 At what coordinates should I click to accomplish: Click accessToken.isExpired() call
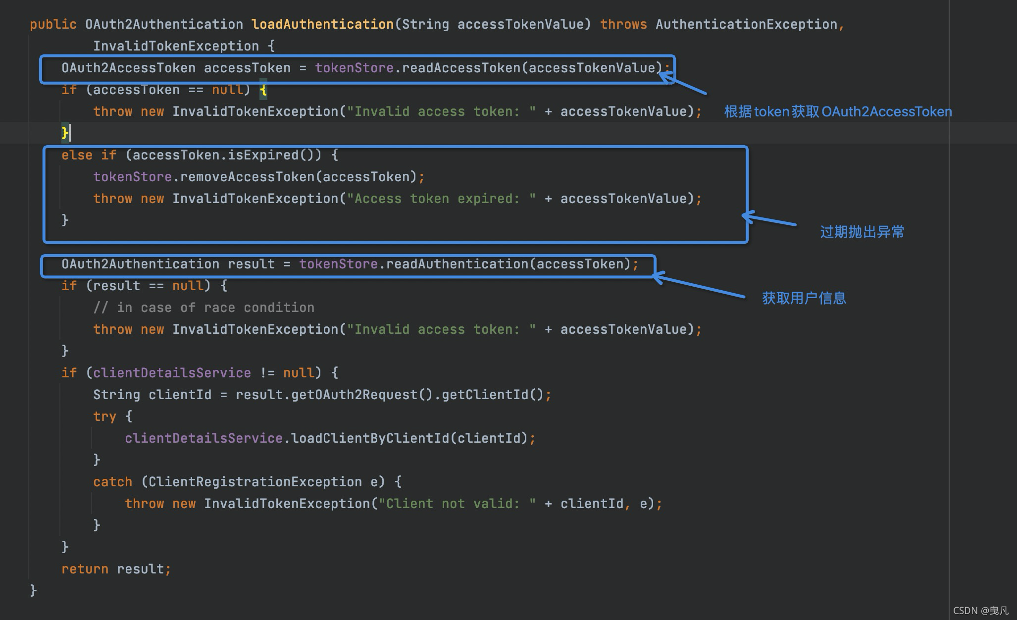(223, 155)
